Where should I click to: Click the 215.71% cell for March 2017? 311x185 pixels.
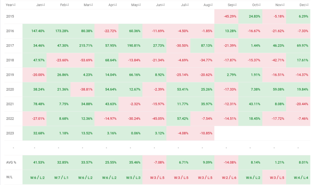(83, 46)
